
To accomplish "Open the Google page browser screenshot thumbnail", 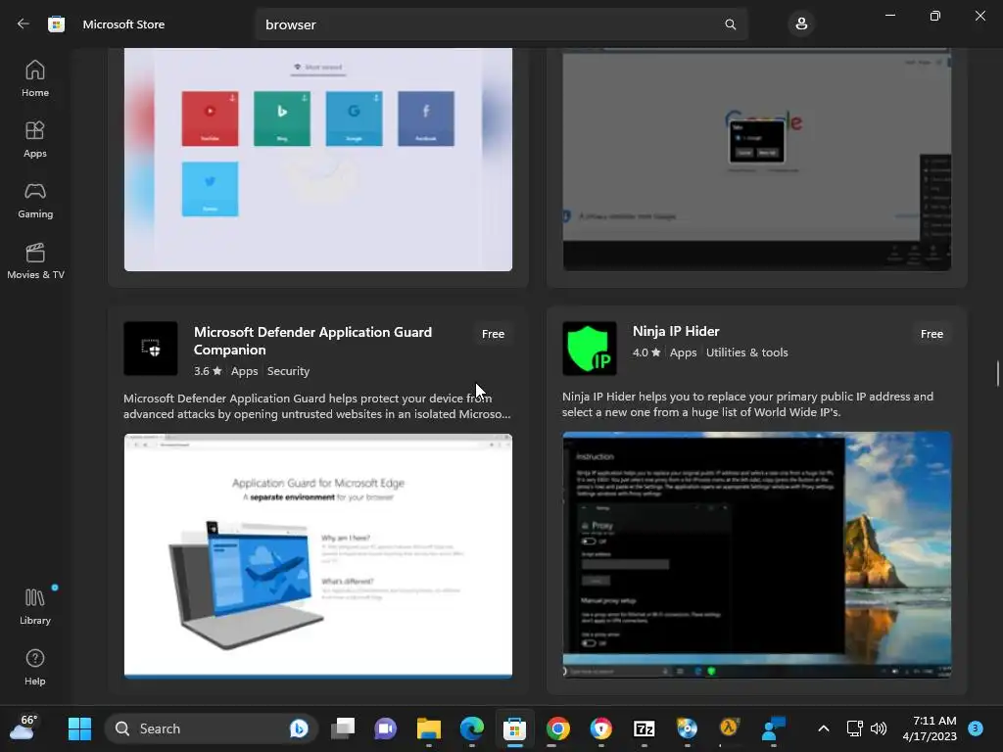I will 757,160.
